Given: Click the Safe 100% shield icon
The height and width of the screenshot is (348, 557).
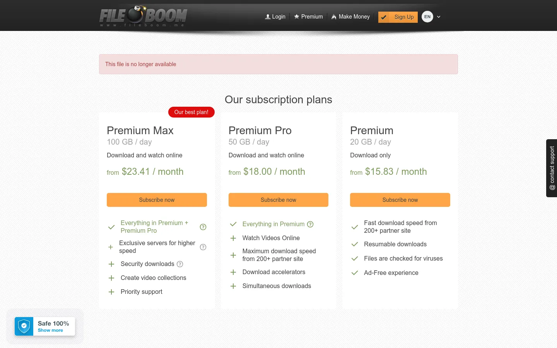Looking at the screenshot, I should point(24,326).
